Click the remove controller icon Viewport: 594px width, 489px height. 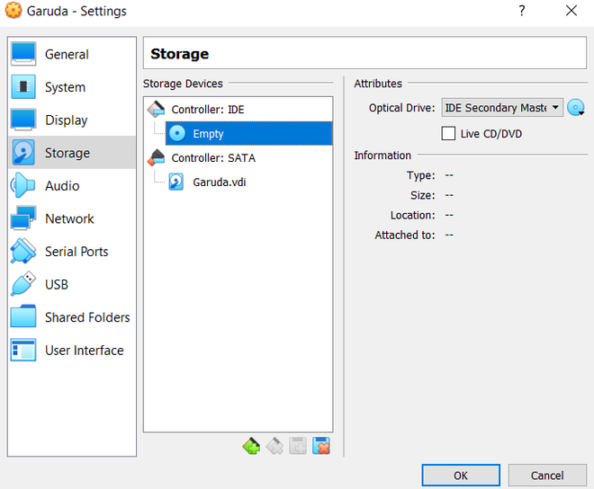click(x=274, y=446)
